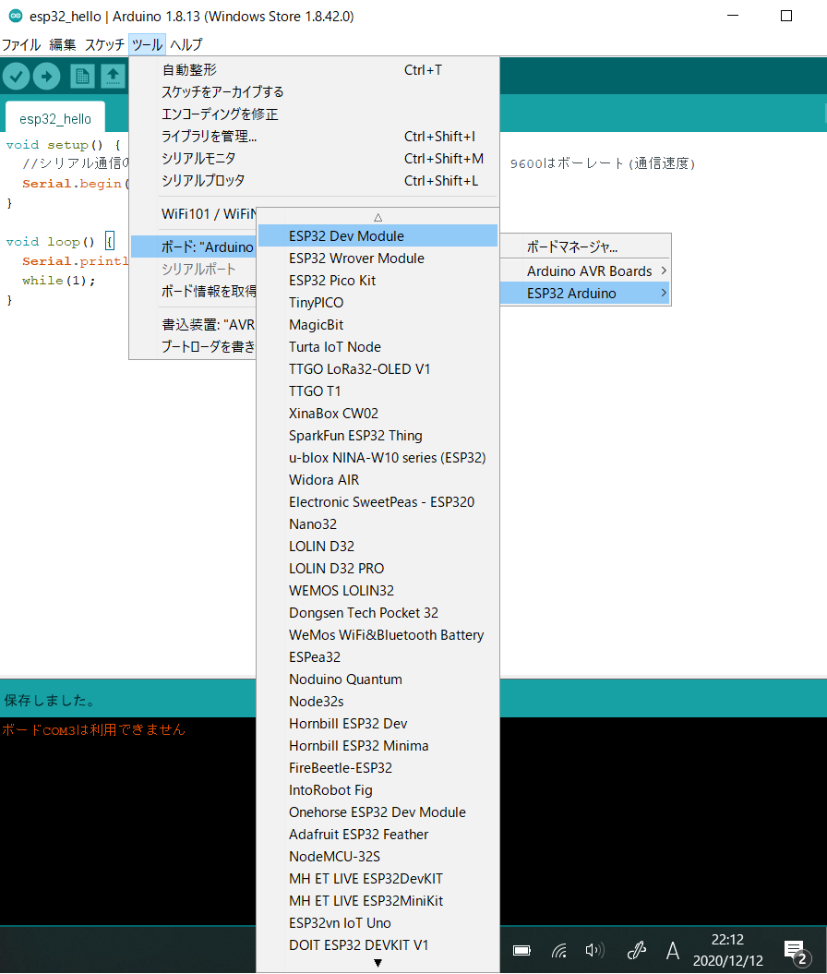Open the ファイル menu
Image resolution: width=827 pixels, height=974 pixels.
tap(20, 44)
